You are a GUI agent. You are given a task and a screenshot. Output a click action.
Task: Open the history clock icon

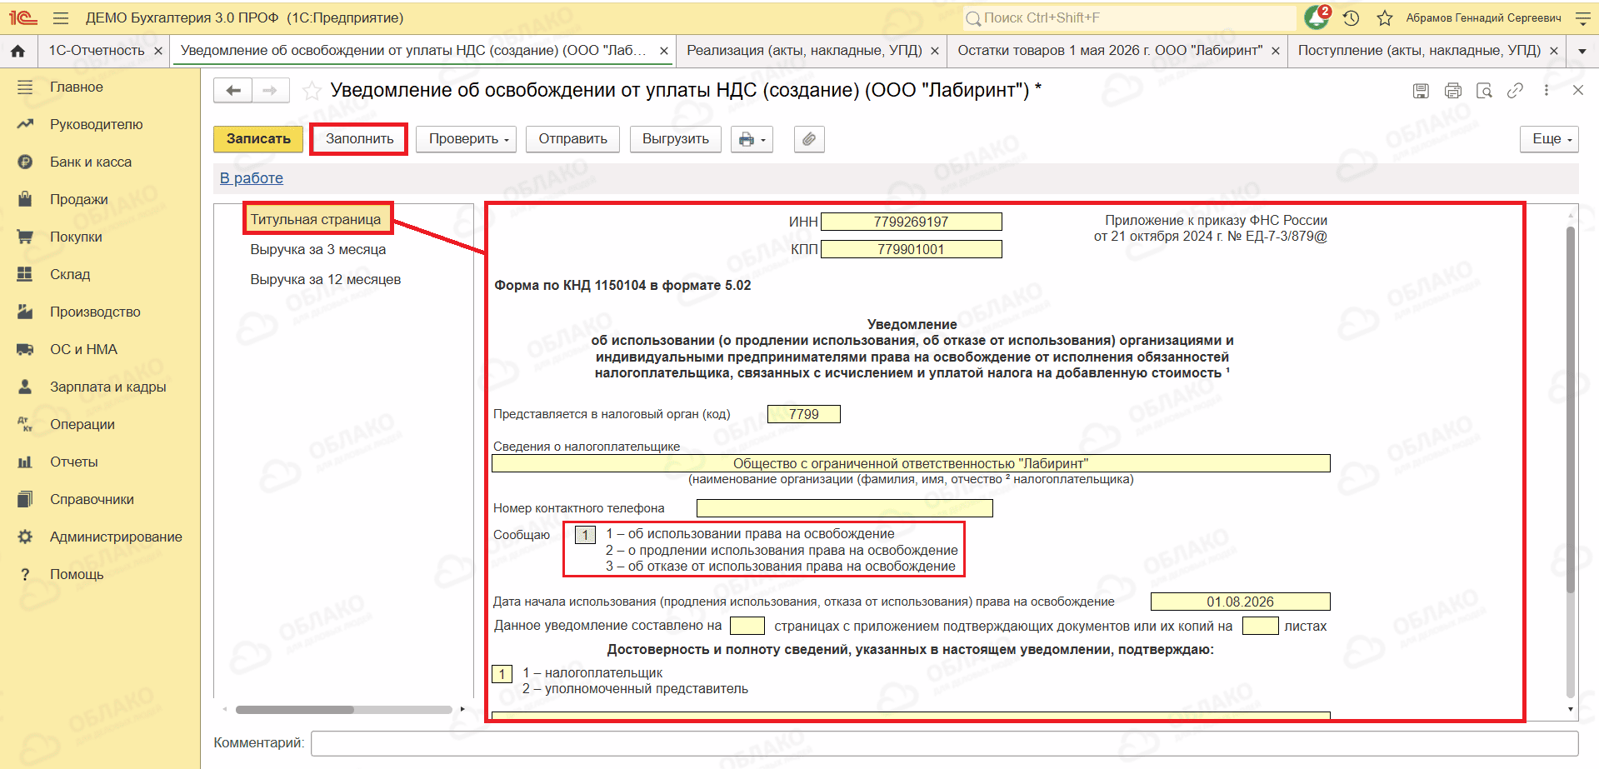coord(1352,17)
